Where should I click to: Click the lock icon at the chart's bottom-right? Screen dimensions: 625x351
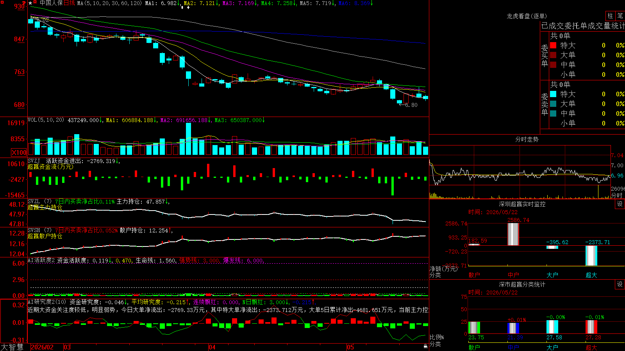click(425, 346)
